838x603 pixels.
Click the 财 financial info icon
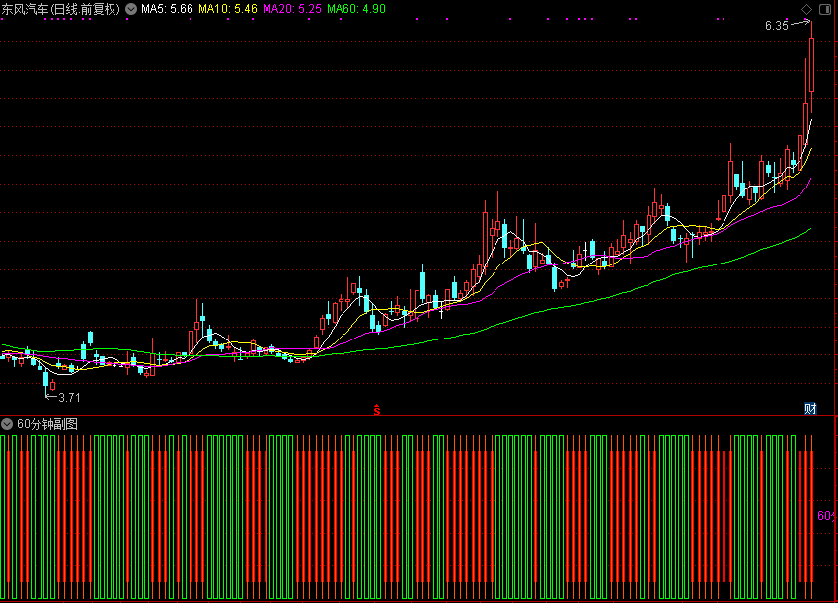[810, 408]
